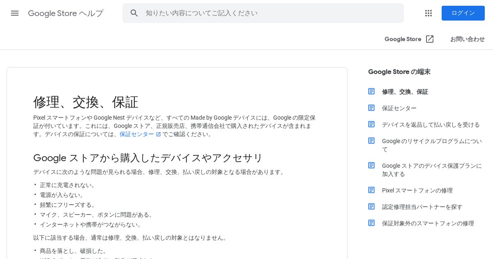The height and width of the screenshot is (259, 493).
Task: Open 保証対象外のスマートフォンの修理 article
Action: [x=428, y=223]
